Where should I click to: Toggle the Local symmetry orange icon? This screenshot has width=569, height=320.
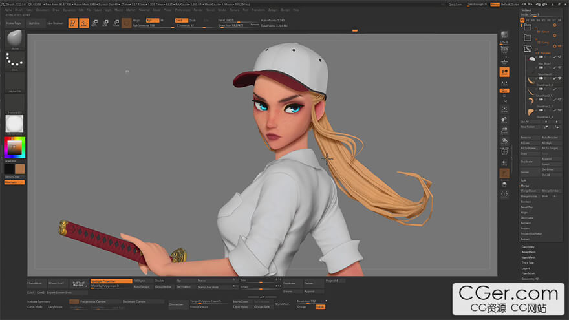coord(504,72)
